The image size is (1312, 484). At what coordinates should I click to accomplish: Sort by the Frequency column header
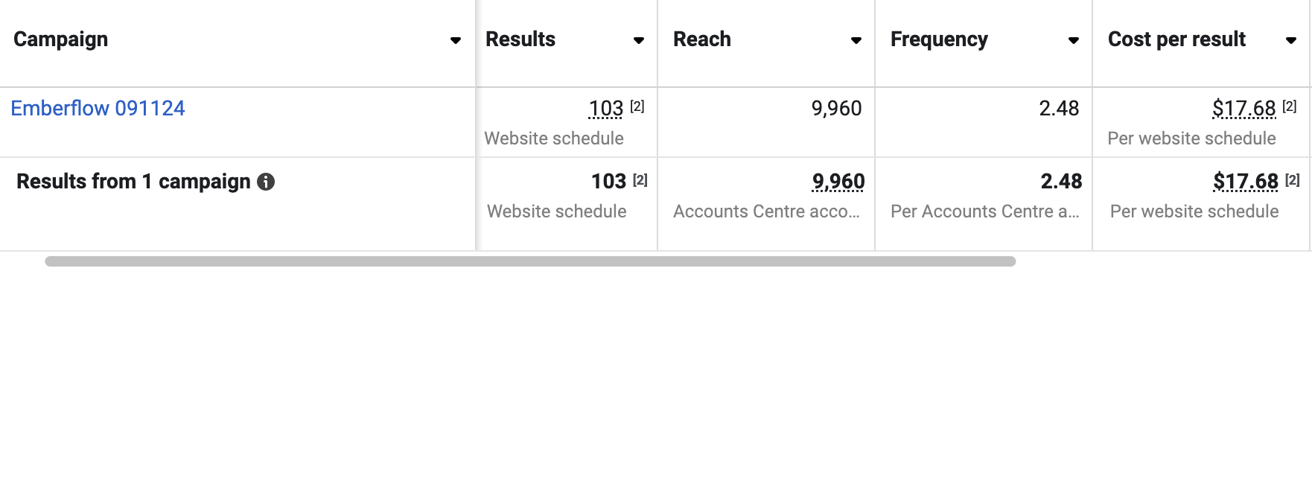tap(939, 39)
